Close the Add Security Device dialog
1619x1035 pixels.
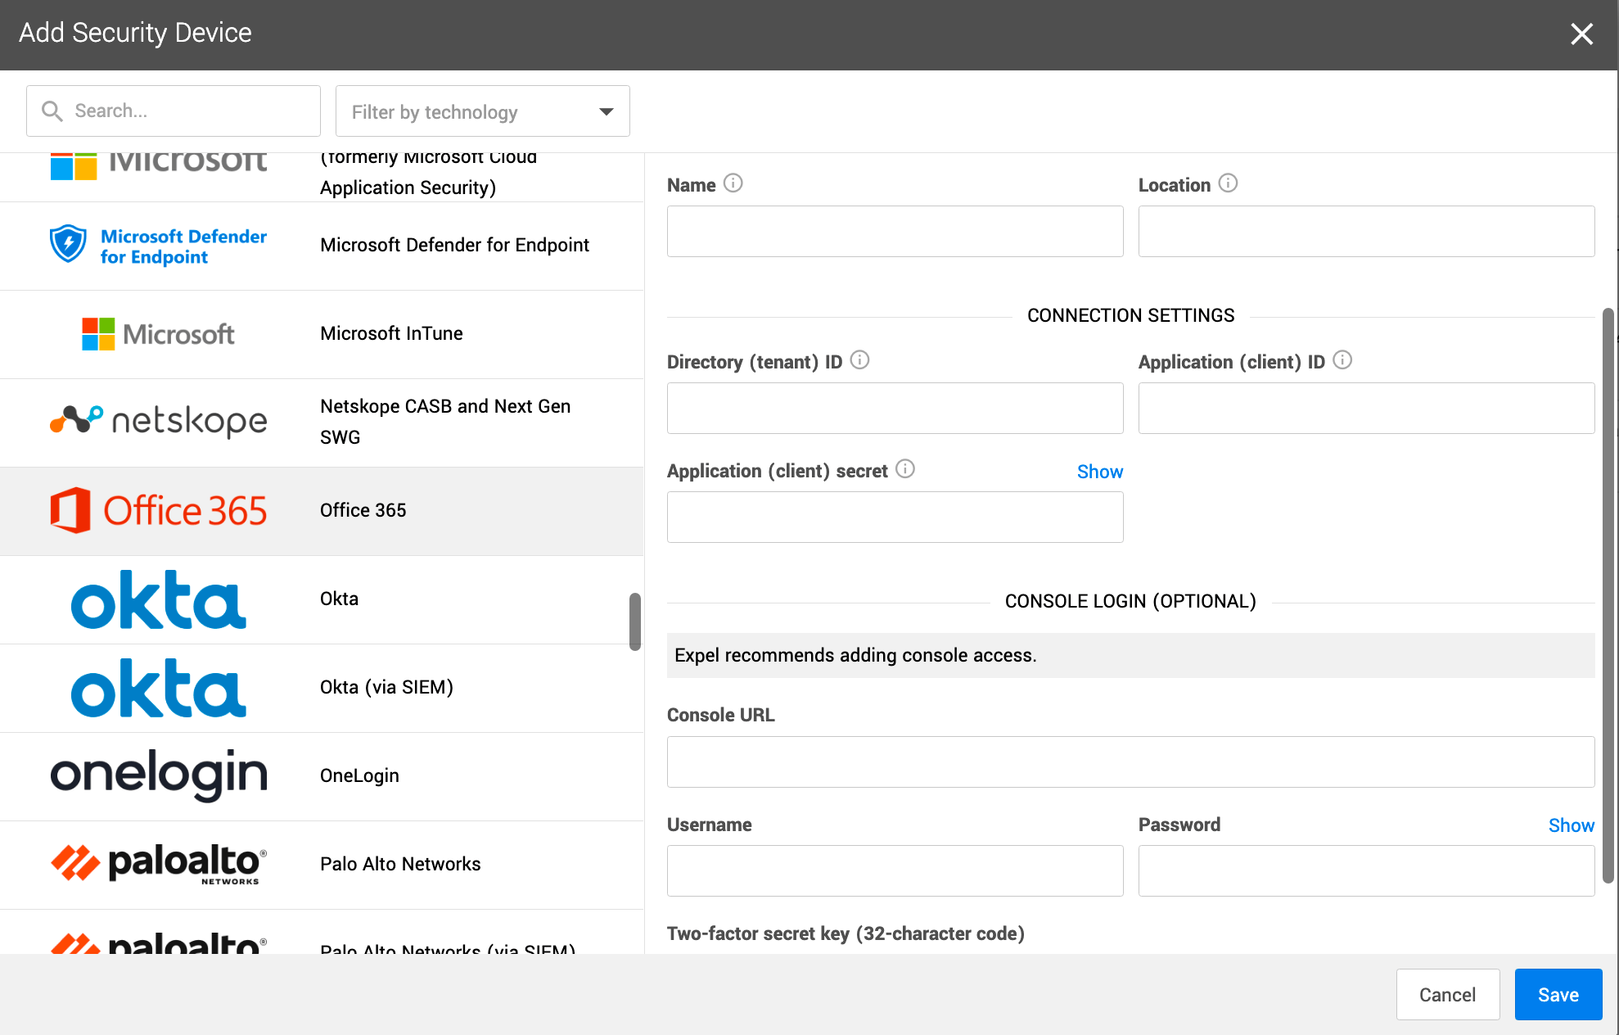pyautogui.click(x=1581, y=34)
